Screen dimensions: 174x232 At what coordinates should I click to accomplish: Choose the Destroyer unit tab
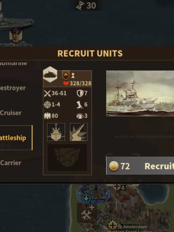(x=13, y=88)
